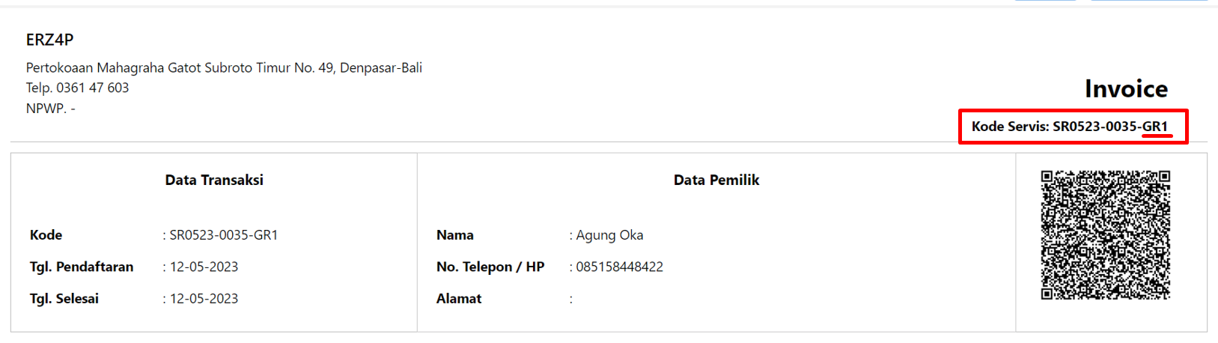This screenshot has width=1218, height=343.
Task: Click the Alamat field label
Action: click(459, 299)
